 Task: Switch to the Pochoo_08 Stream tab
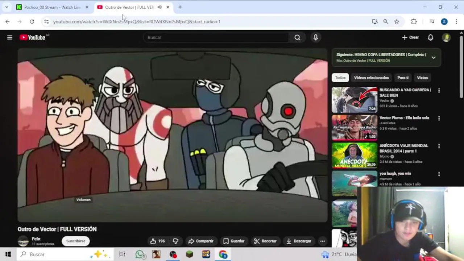click(x=52, y=7)
